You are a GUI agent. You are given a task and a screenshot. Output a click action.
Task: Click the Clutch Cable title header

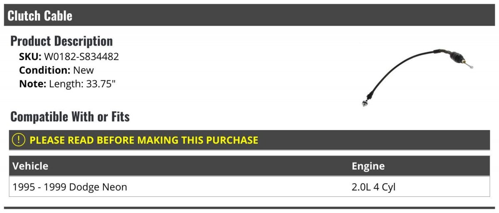pyautogui.click(x=40, y=16)
